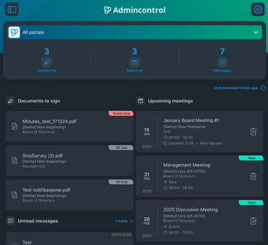Click the All portals logo icon
The width and height of the screenshot is (268, 245).
(14, 32)
